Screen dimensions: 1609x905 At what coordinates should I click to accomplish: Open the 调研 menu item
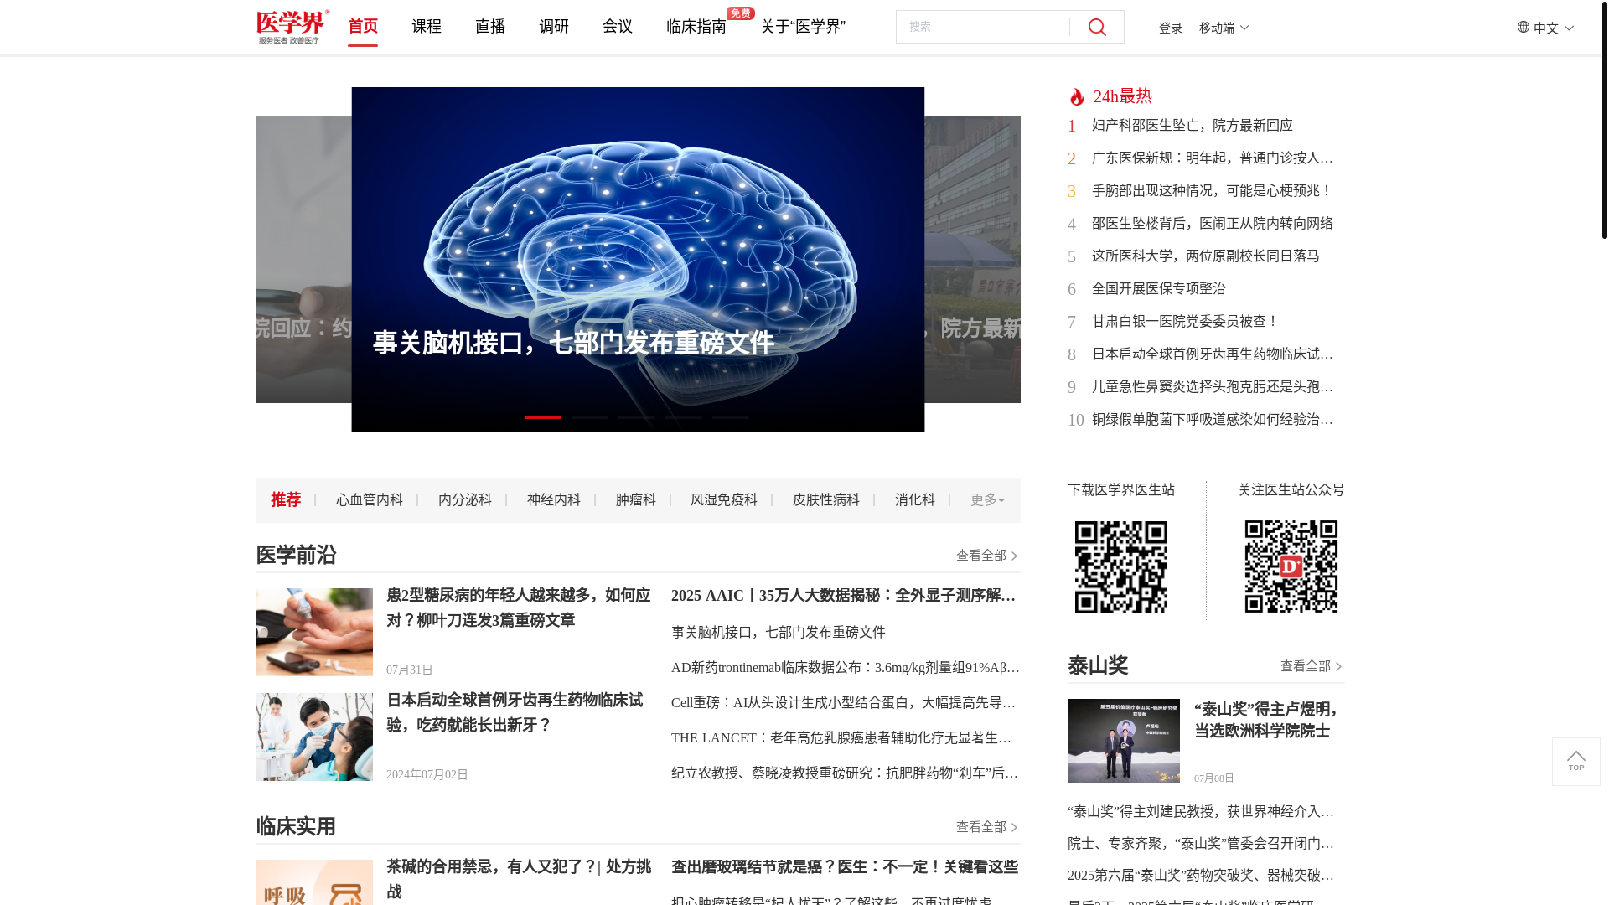[x=554, y=27]
